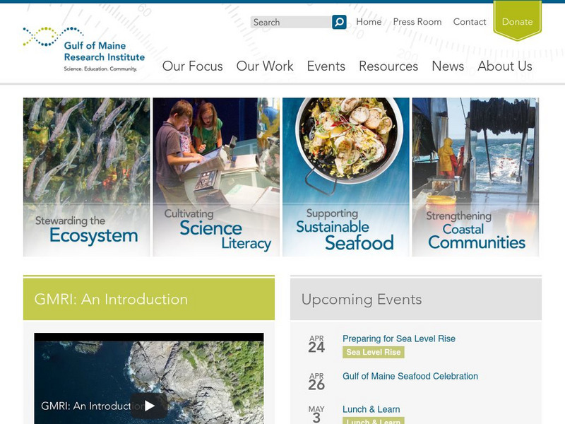Go to the Home link
Viewport: 565px width, 424px height.
369,22
